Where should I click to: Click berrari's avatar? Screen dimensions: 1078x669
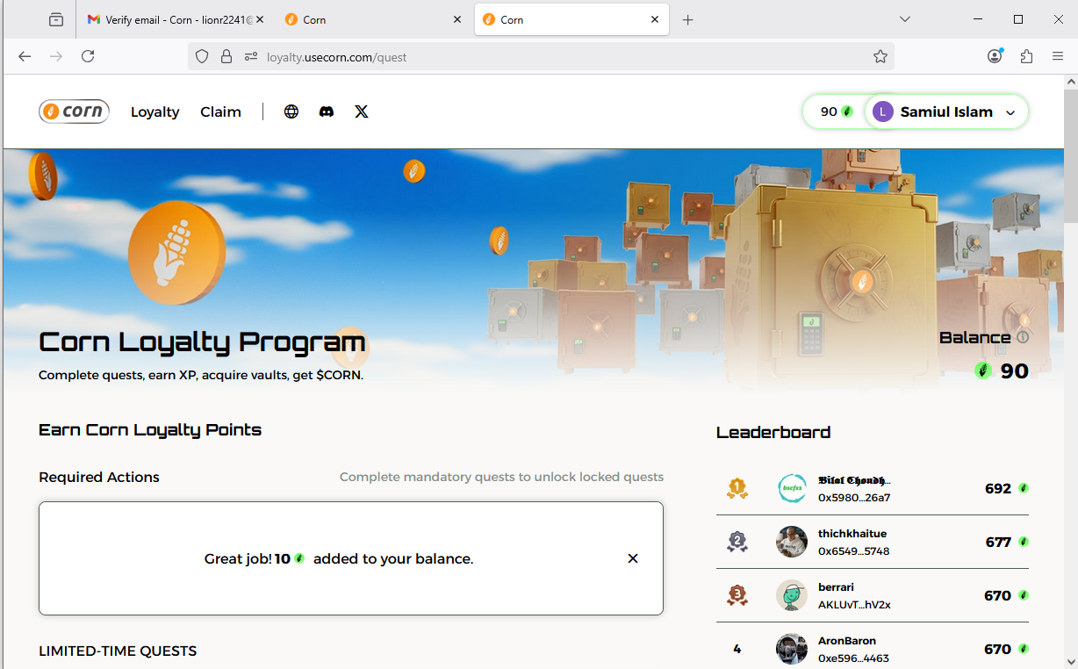[792, 595]
